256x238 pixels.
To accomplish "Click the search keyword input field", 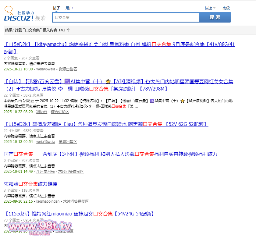I will [126, 17].
